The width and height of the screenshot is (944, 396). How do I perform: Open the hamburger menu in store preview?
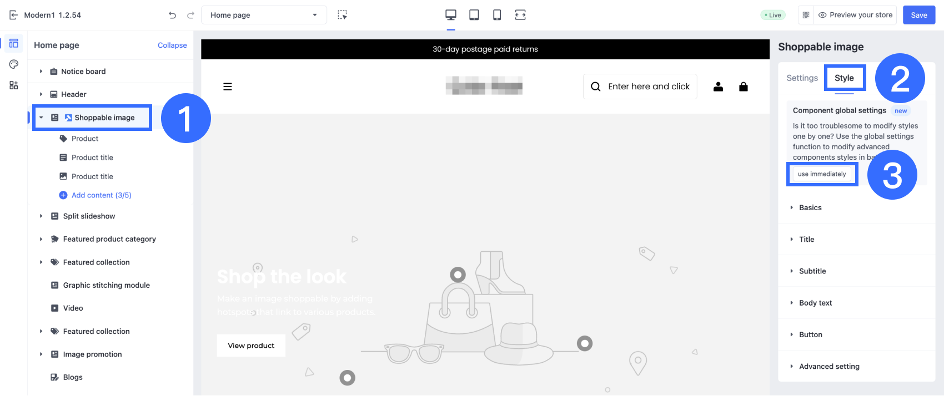pyautogui.click(x=228, y=87)
